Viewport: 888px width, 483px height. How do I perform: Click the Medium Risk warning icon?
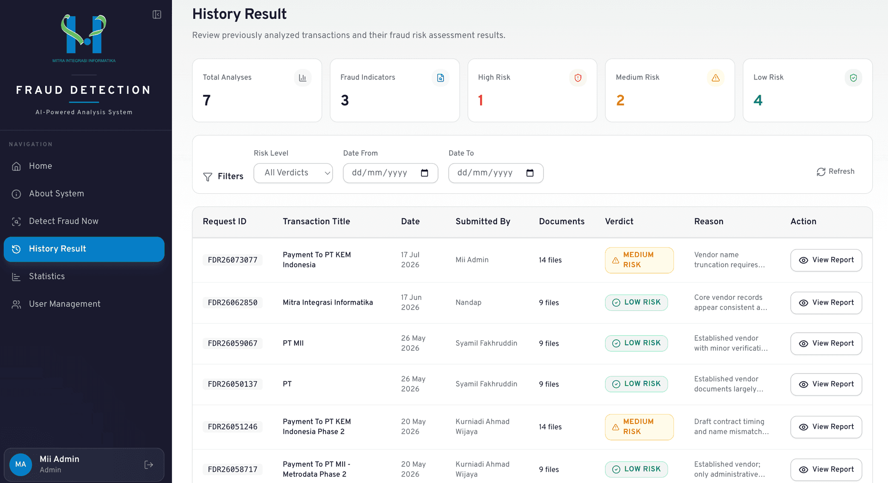click(715, 78)
